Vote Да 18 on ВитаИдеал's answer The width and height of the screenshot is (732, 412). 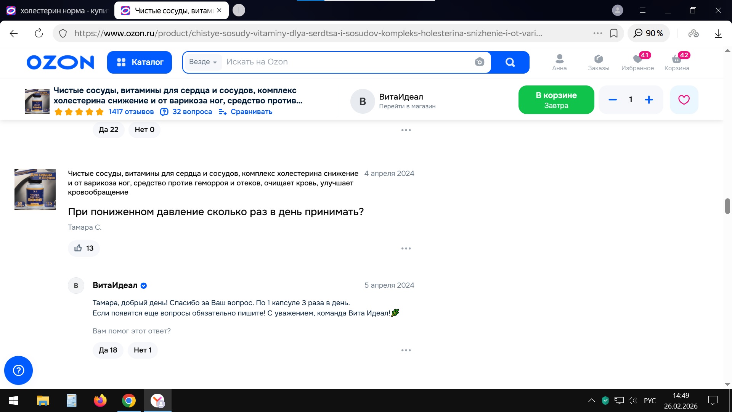108,350
